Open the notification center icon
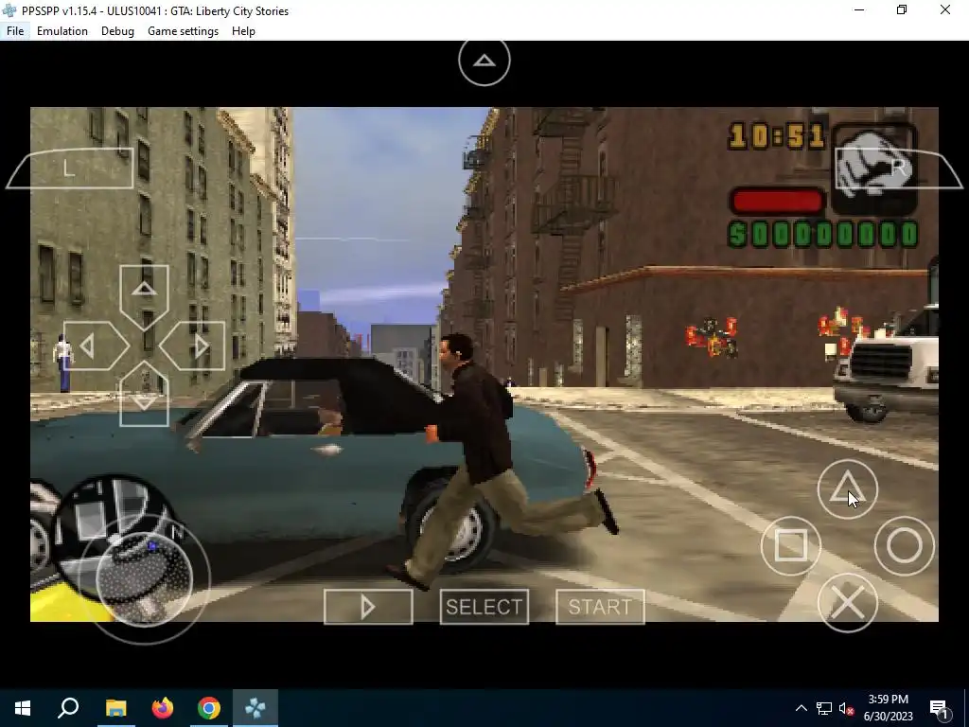The image size is (969, 727). click(940, 708)
